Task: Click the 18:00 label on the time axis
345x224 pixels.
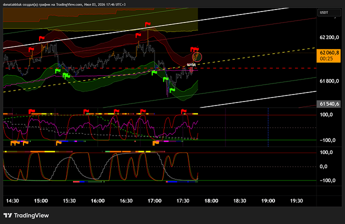Action: tap(211, 200)
